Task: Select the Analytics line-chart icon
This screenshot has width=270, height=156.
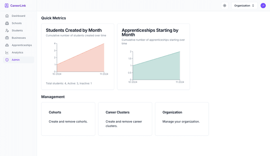Action: coord(7,52)
